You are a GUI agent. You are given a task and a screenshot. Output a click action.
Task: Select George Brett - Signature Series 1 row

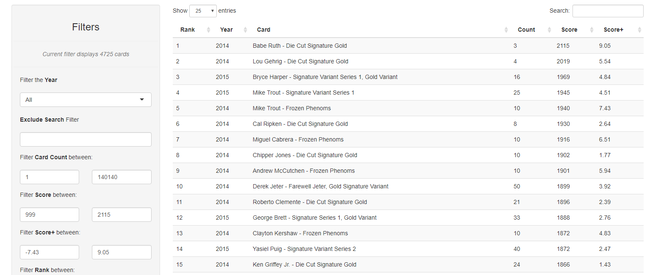[408, 218]
